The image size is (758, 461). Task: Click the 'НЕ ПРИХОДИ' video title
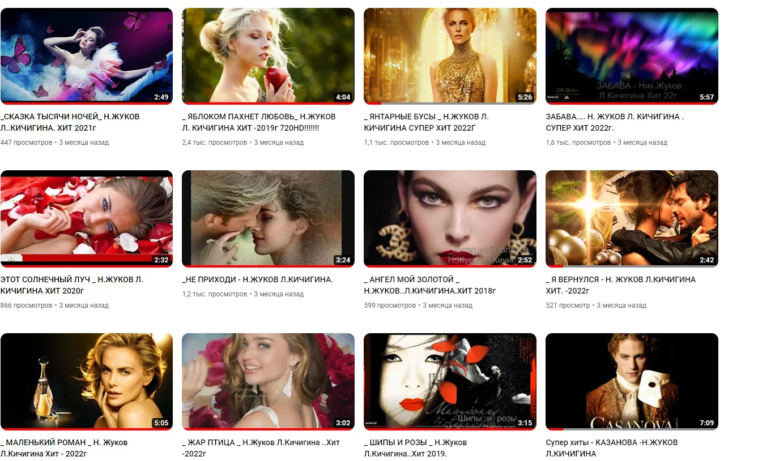258,279
